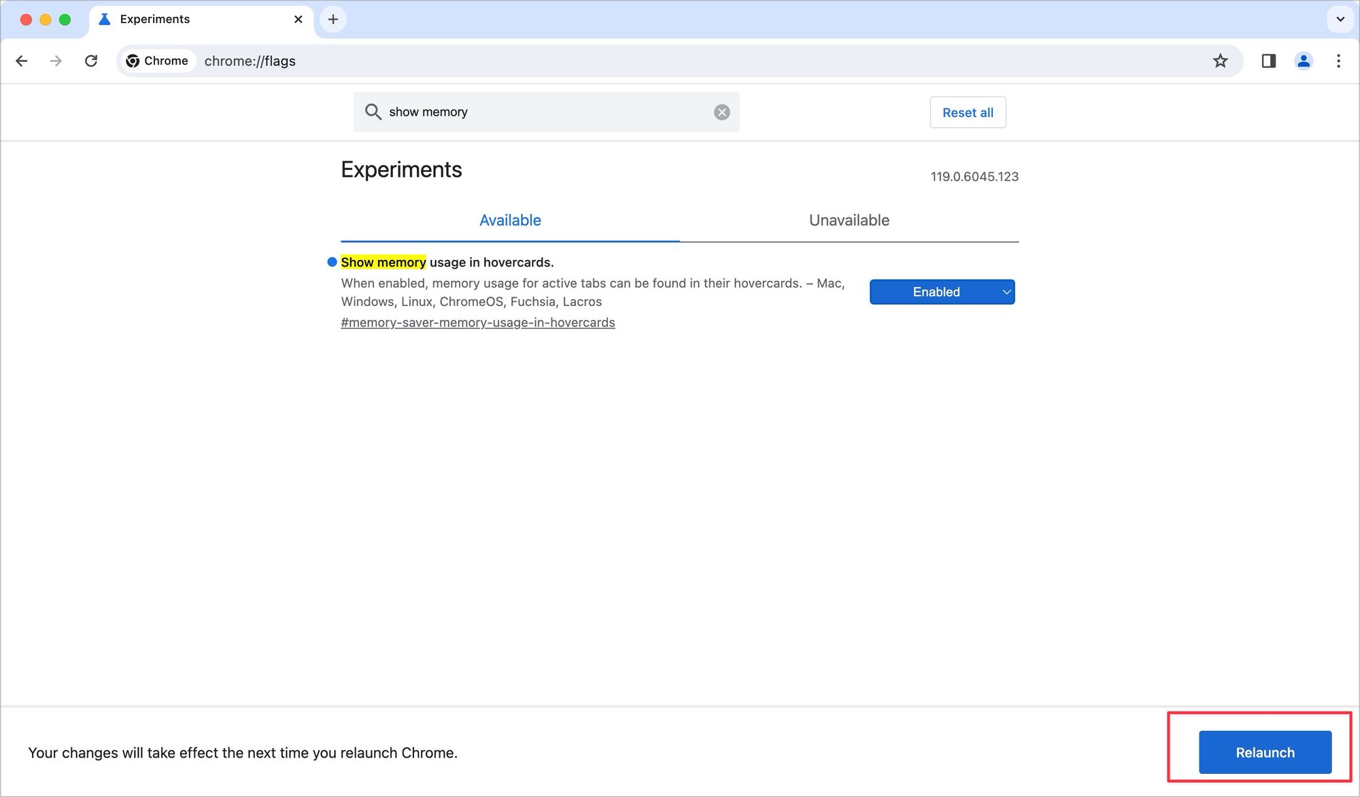1360x797 pixels.
Task: Click the search magnifier icon
Action: coord(373,112)
